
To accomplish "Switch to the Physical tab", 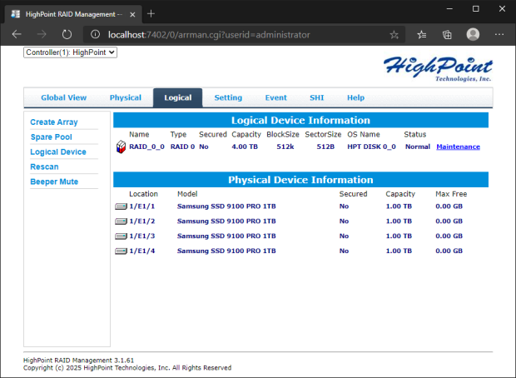I will [x=126, y=97].
